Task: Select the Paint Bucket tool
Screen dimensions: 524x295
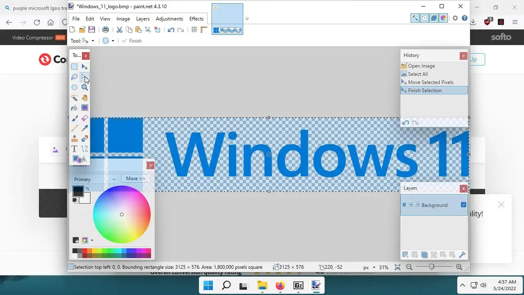Action: [x=74, y=108]
